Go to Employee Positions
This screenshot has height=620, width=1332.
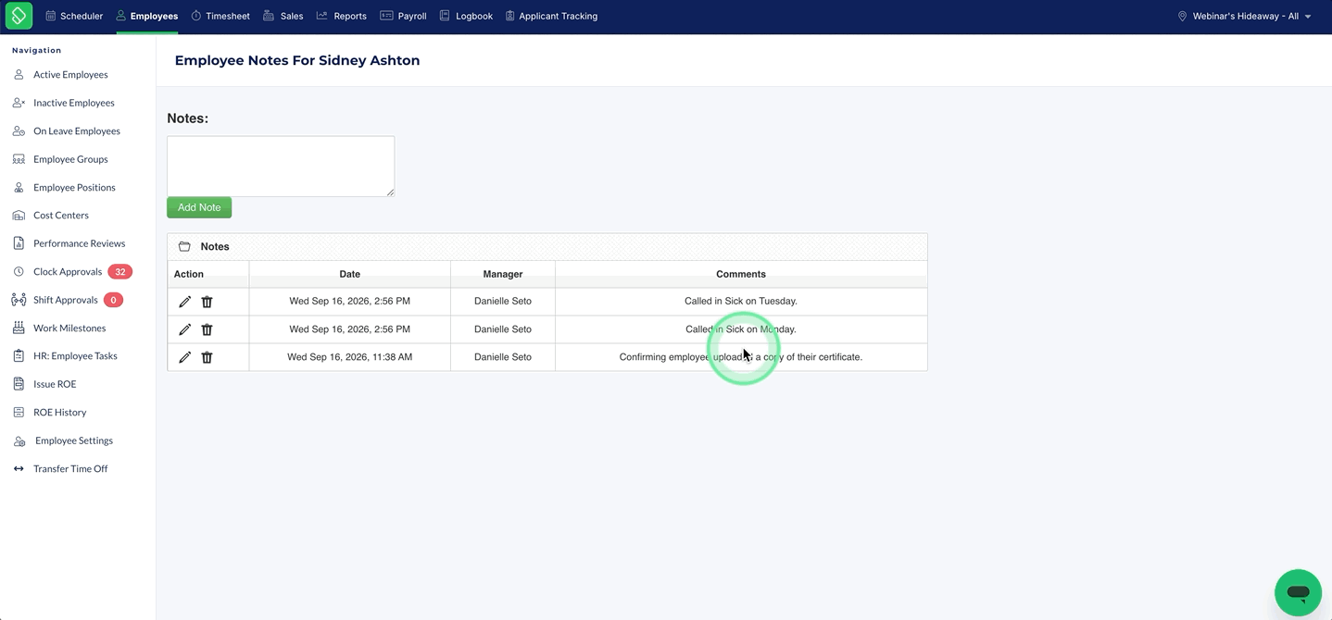point(74,187)
